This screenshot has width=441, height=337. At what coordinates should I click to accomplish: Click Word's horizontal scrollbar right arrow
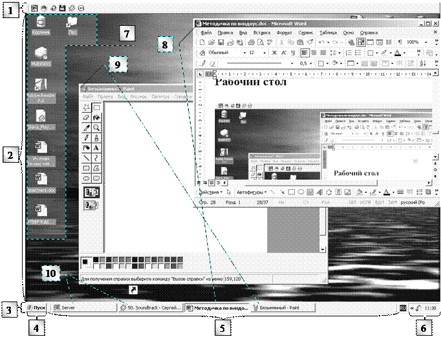[429, 183]
